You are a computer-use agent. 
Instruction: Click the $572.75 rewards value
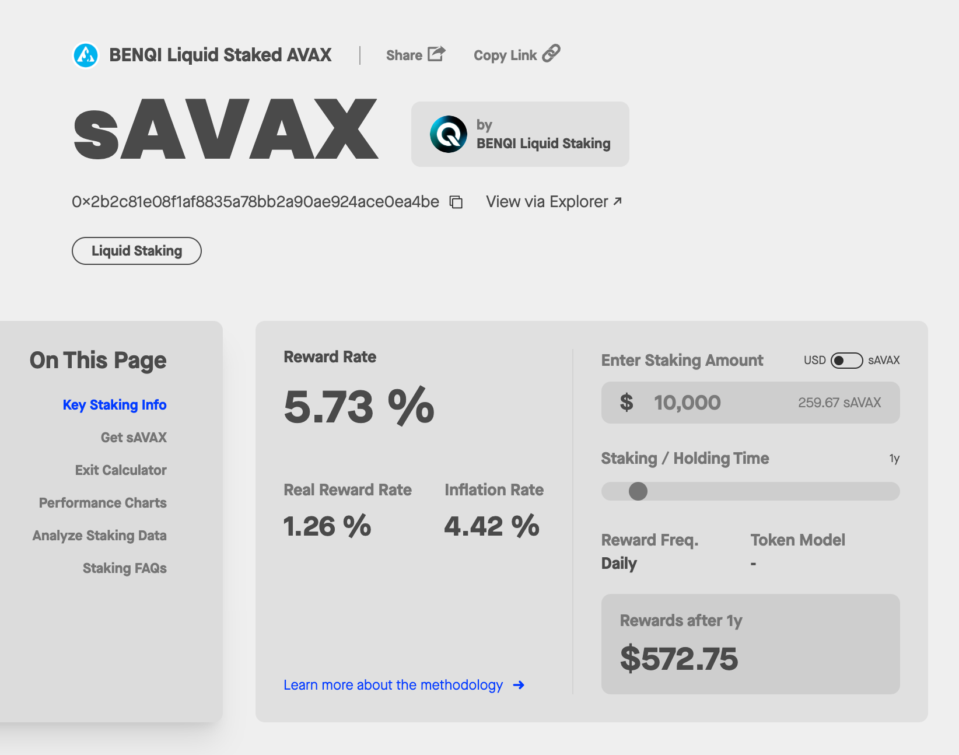[x=679, y=659]
